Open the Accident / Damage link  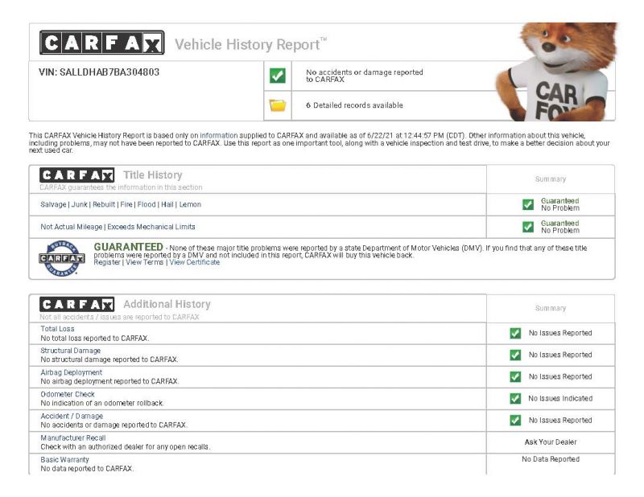click(x=72, y=416)
